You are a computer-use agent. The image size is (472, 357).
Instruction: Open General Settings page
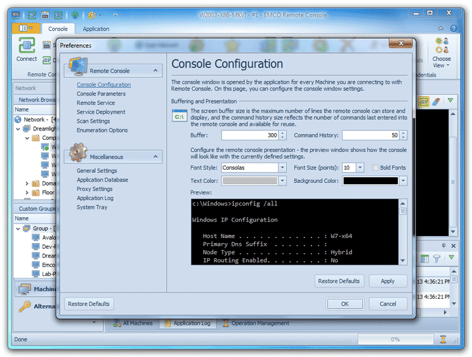pyautogui.click(x=97, y=171)
